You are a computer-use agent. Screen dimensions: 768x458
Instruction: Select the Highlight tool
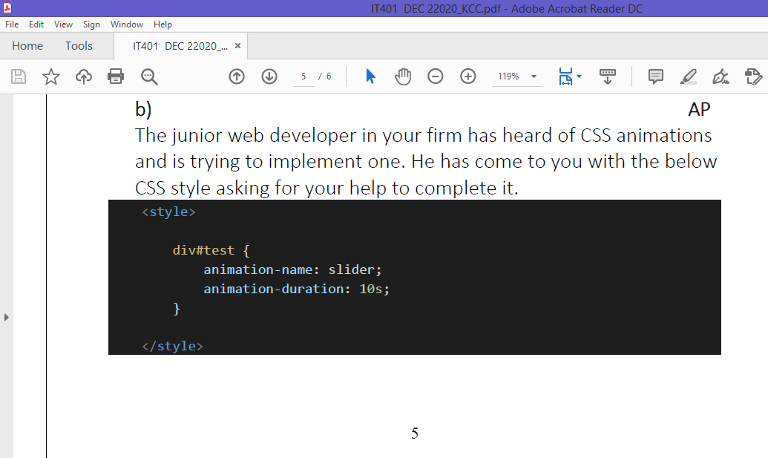click(x=688, y=76)
